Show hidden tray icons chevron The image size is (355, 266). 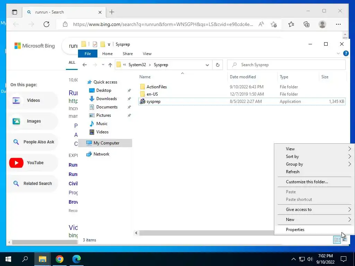pyautogui.click(x=293, y=259)
